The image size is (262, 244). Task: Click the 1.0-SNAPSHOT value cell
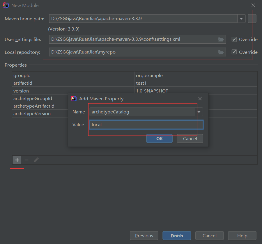pyautogui.click(x=196, y=91)
